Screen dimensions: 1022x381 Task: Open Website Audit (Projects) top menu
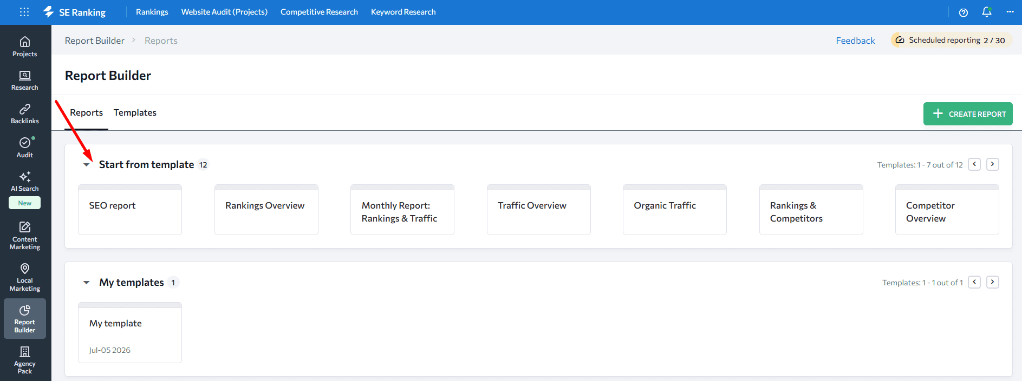(x=224, y=12)
